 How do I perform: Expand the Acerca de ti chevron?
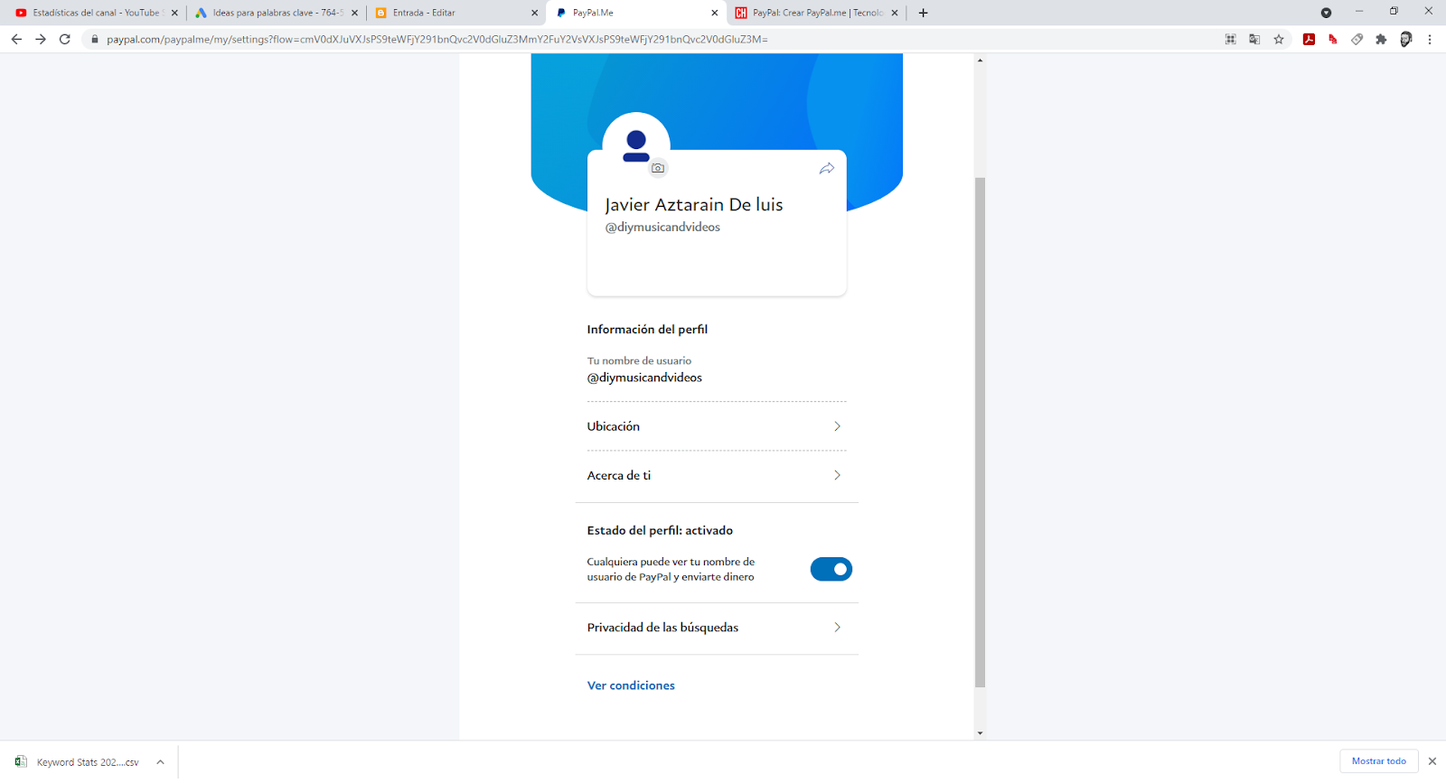(837, 475)
